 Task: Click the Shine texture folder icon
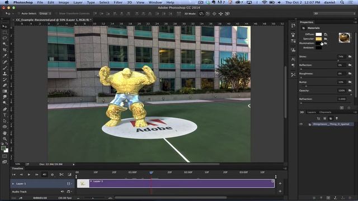[350, 56]
